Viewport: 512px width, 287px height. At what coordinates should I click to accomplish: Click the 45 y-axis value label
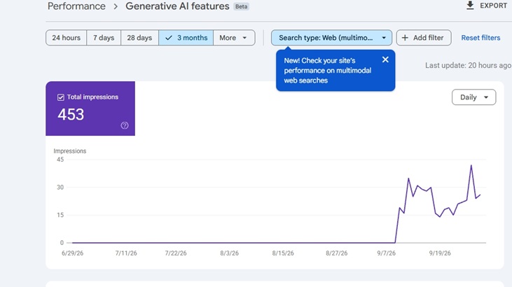pos(60,160)
